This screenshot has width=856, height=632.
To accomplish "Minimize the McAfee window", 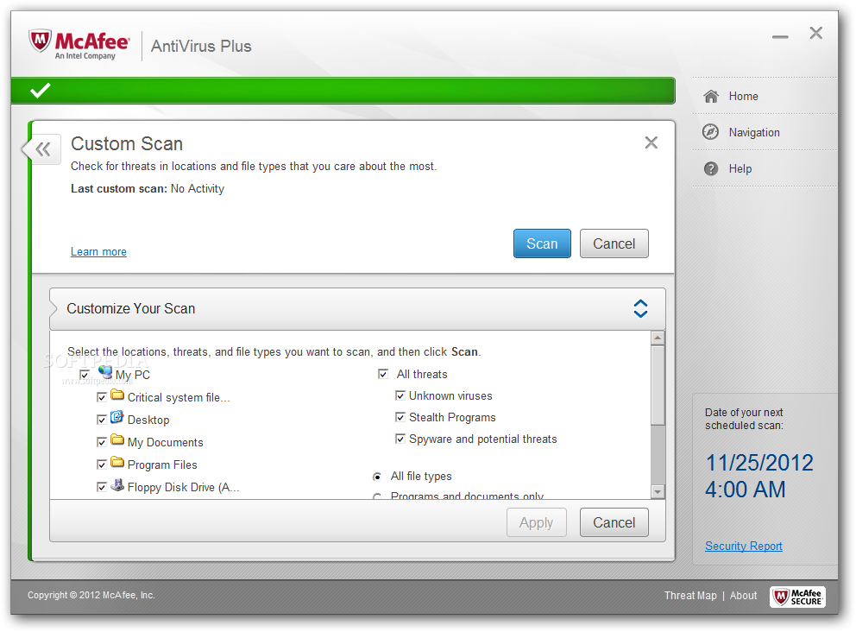I will pos(780,36).
